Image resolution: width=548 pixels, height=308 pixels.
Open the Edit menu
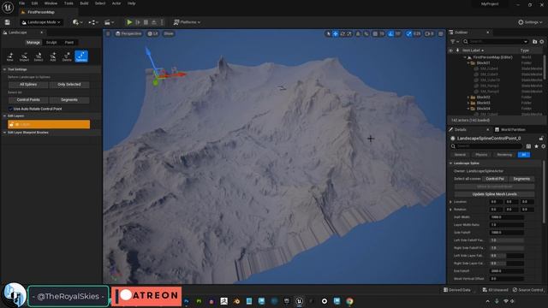point(34,3)
